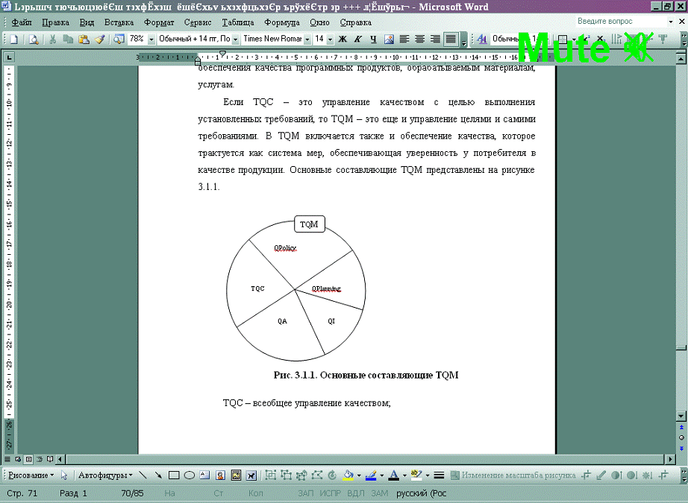Screen dimensions: 688x503
Task: Enable justified text alignment
Action: coord(451,39)
